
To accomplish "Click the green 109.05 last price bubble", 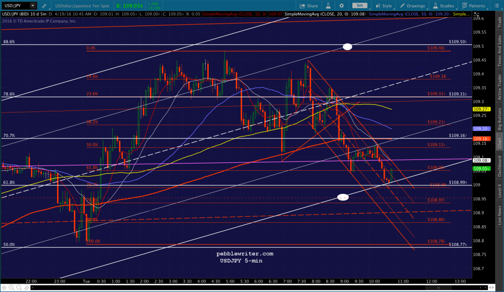I will tap(481, 169).
